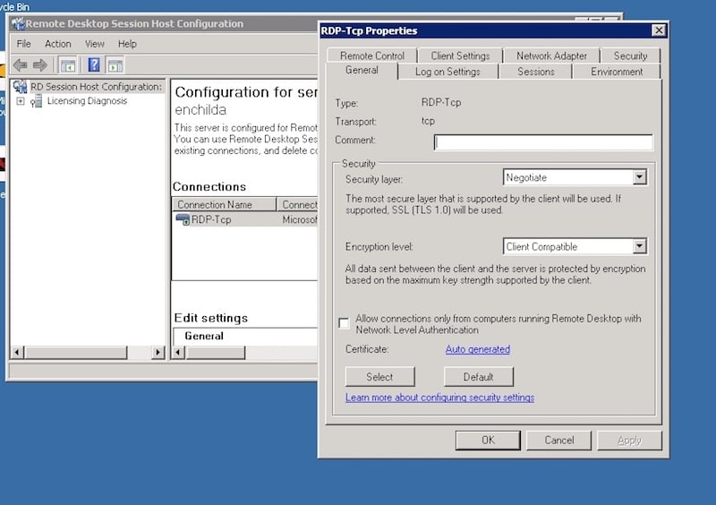Click the Connection Name column header
Image resolution: width=716 pixels, height=505 pixels.
click(225, 205)
